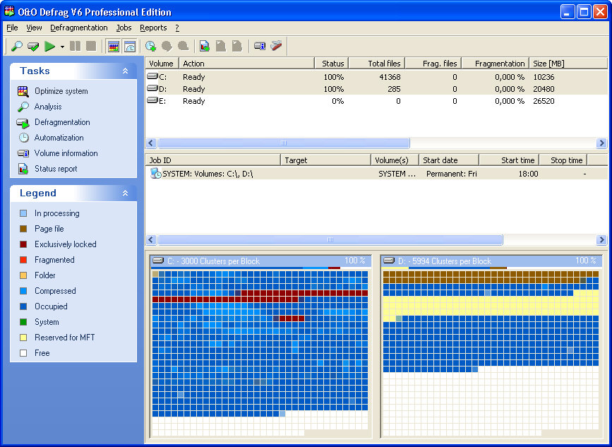Click the job list horizontal scrollbar thumb
Viewport: 612px width, 447px height.
pos(330,239)
